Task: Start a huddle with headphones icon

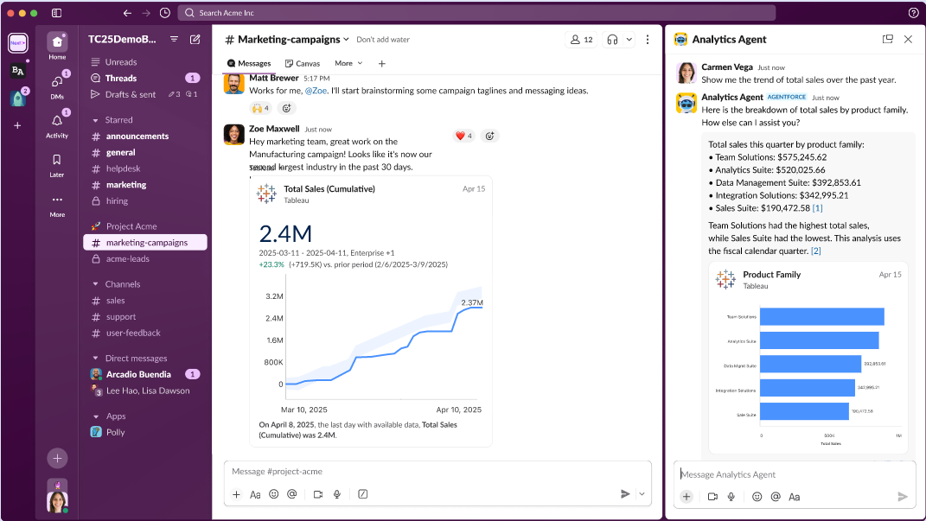Action: [x=613, y=40]
